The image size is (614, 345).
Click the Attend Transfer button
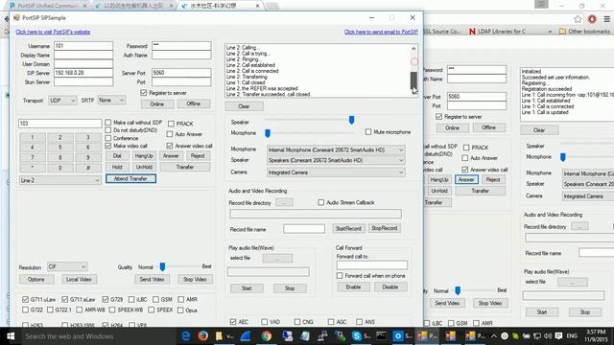click(x=130, y=179)
